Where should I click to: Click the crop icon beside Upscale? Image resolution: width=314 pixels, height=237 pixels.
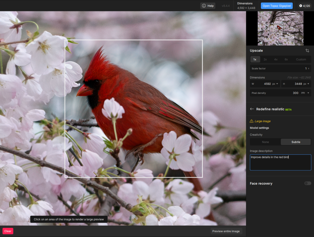pos(307,51)
